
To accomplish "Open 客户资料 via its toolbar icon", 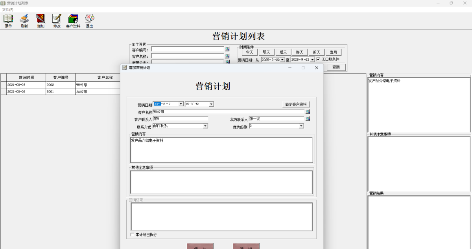I will pyautogui.click(x=73, y=20).
